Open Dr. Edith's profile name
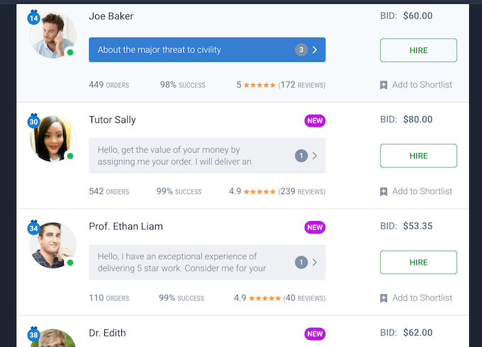 click(x=107, y=333)
